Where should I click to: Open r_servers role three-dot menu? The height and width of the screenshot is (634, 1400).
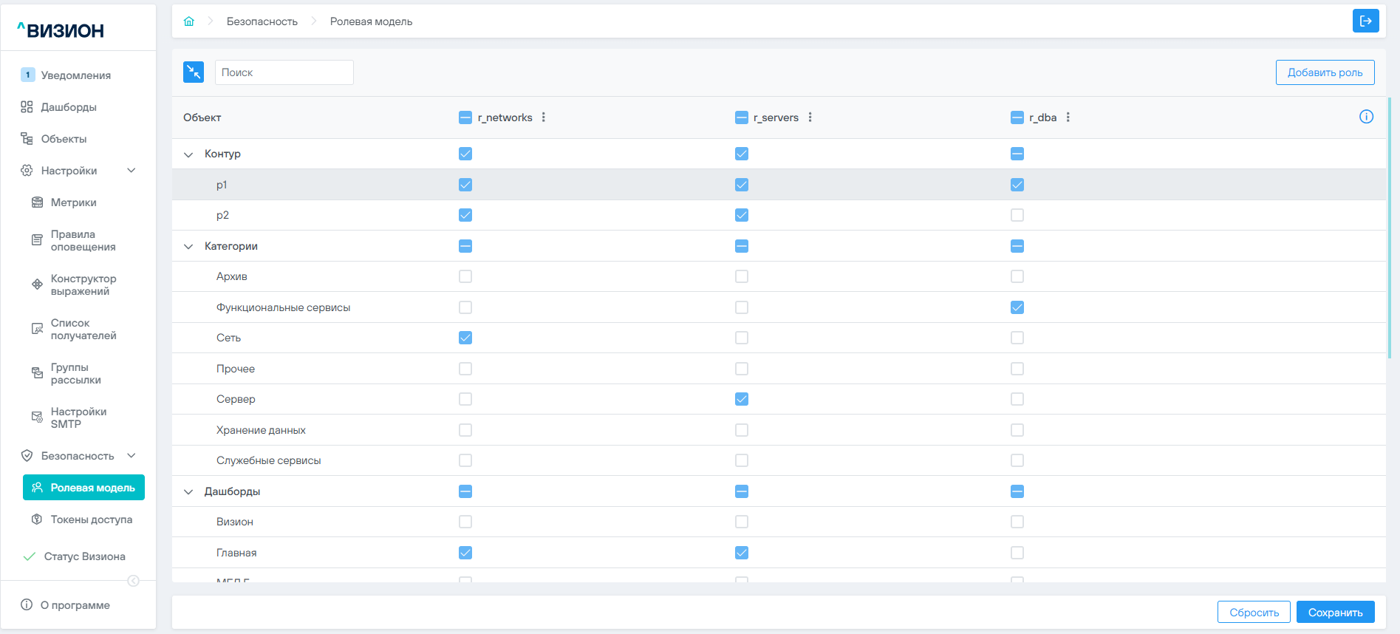pyautogui.click(x=810, y=117)
